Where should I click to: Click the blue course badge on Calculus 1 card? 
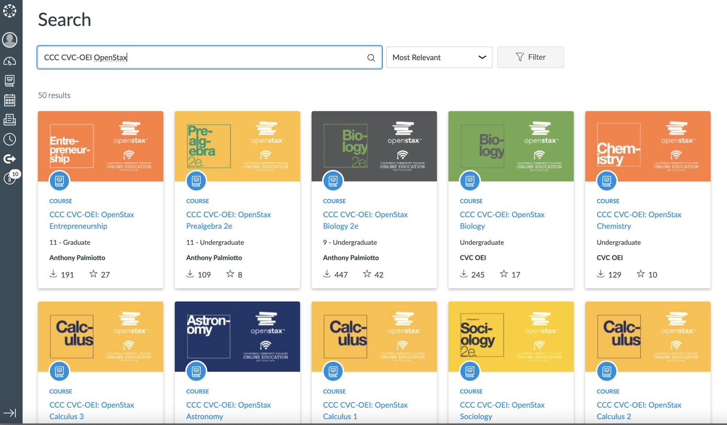(x=333, y=371)
